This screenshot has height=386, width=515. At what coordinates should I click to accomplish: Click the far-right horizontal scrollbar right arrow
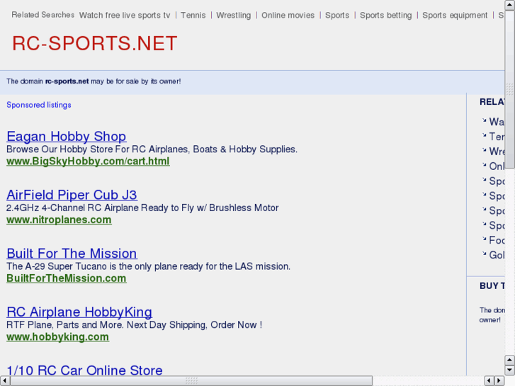coord(499,381)
